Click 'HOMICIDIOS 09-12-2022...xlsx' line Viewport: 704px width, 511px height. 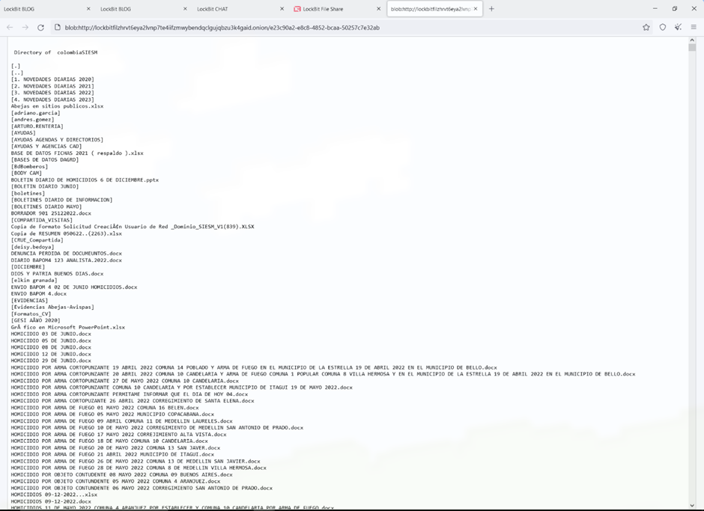[54, 495]
